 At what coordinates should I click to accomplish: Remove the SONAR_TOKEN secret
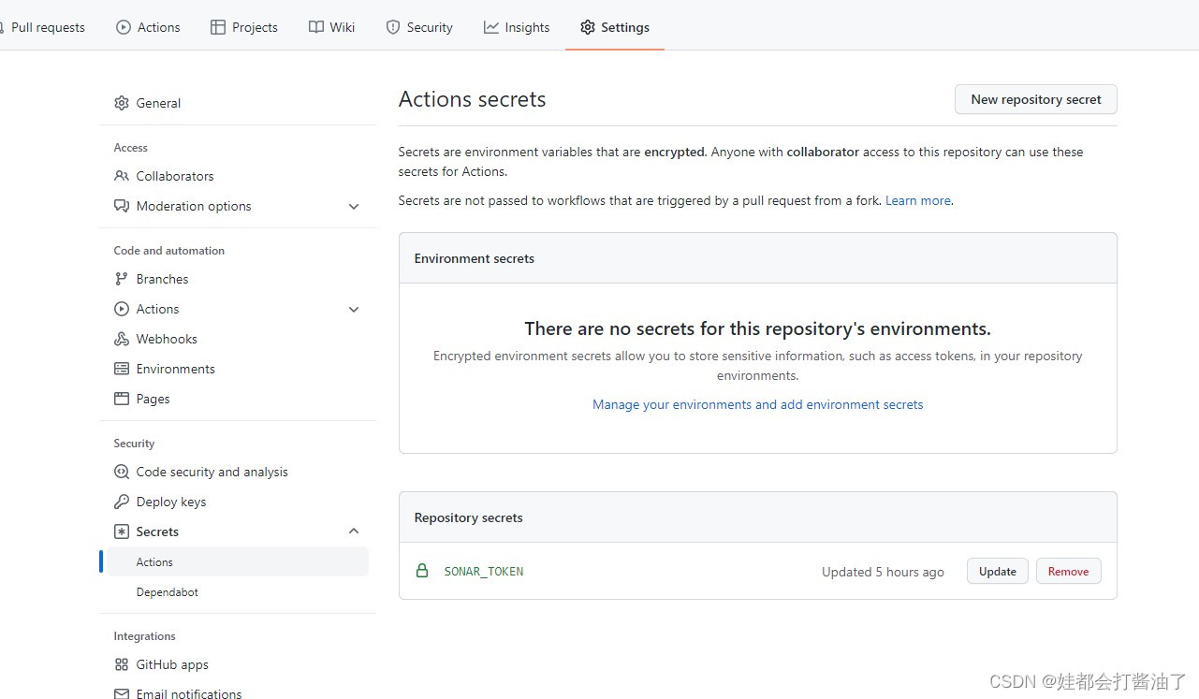click(1068, 571)
